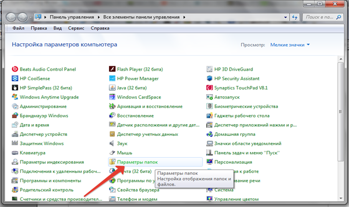The height and width of the screenshot is (207, 349).
Task: Open the address bar history dropdown arrow
Action: 285,17
